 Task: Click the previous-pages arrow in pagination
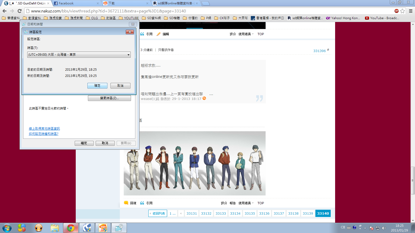(181, 213)
